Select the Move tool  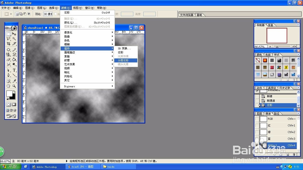14,34
